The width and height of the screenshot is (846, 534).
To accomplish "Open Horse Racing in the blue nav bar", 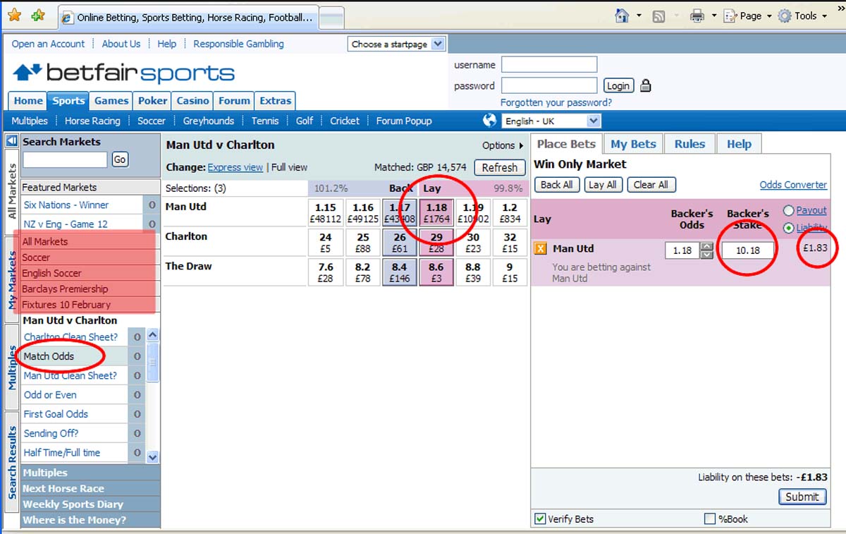I will [92, 121].
